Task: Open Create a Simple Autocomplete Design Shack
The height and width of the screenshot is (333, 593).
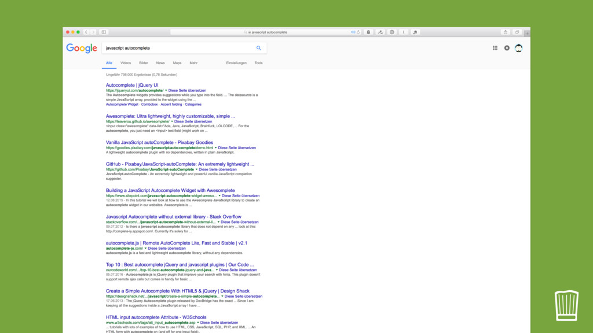Action: (177, 291)
